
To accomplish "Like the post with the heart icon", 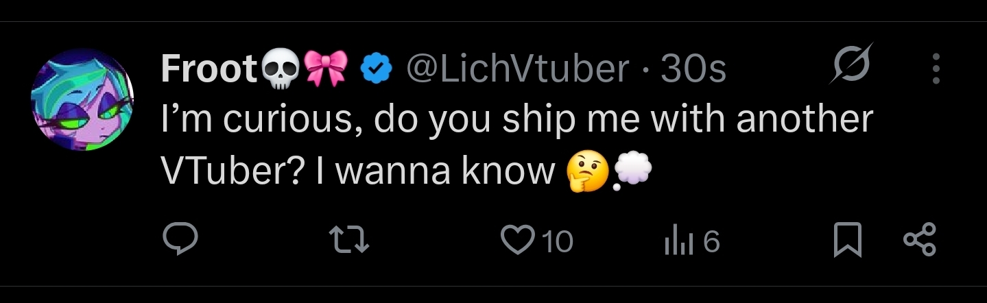I will (520, 241).
